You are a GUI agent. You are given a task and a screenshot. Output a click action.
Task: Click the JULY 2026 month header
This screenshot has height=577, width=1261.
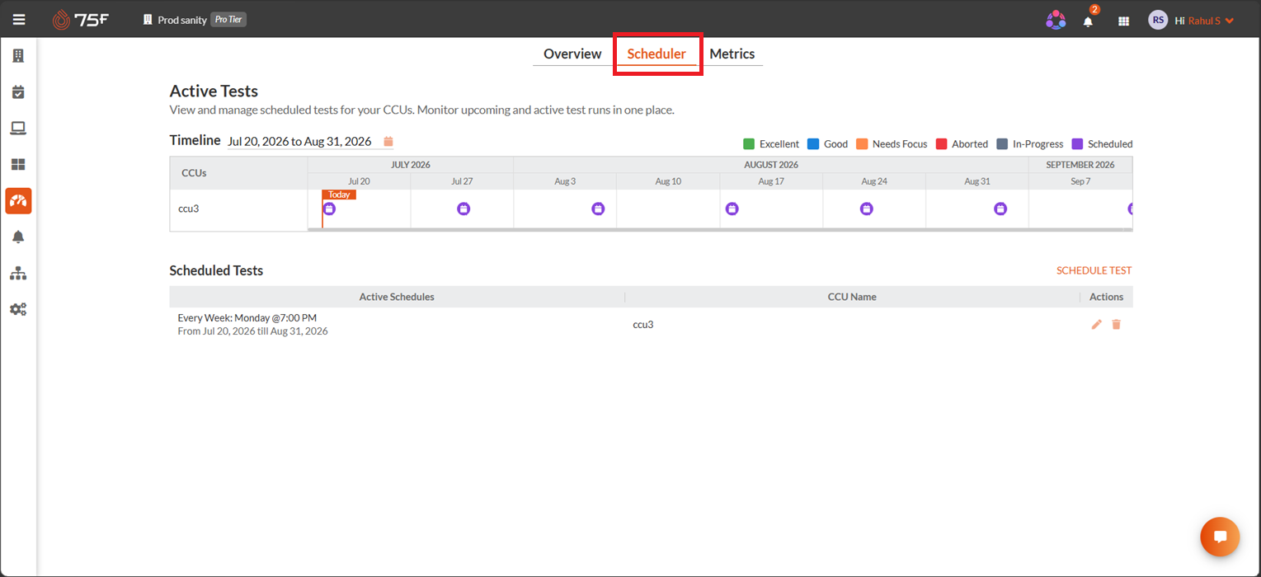click(411, 165)
